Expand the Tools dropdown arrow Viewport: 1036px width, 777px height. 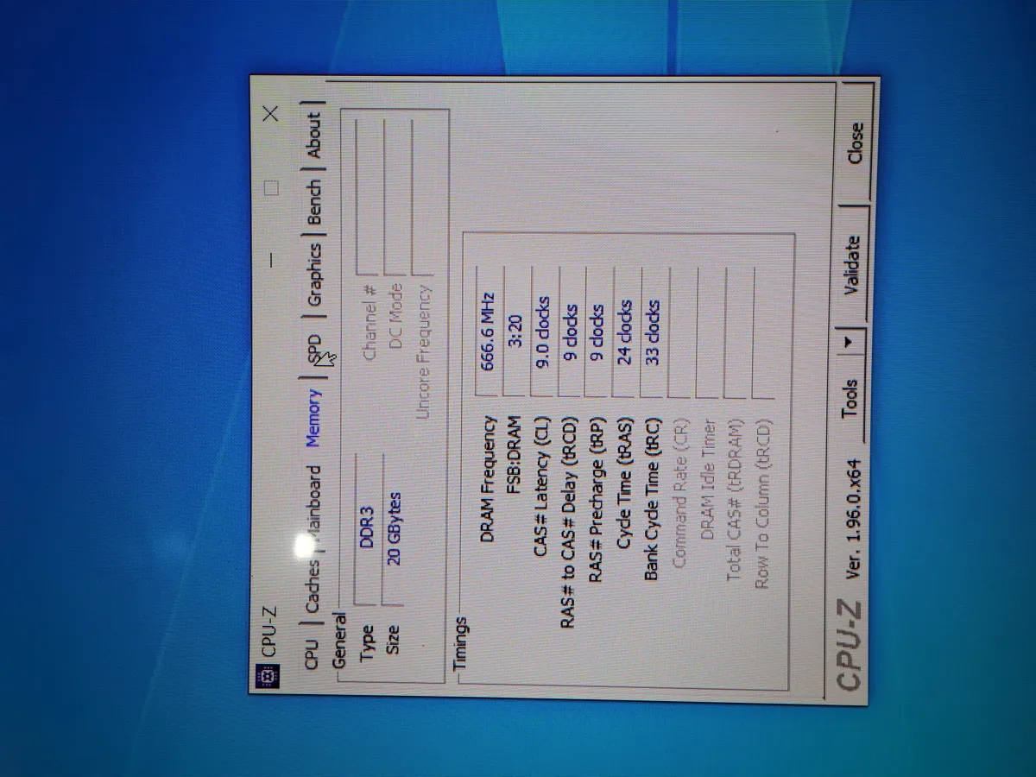pos(850,341)
